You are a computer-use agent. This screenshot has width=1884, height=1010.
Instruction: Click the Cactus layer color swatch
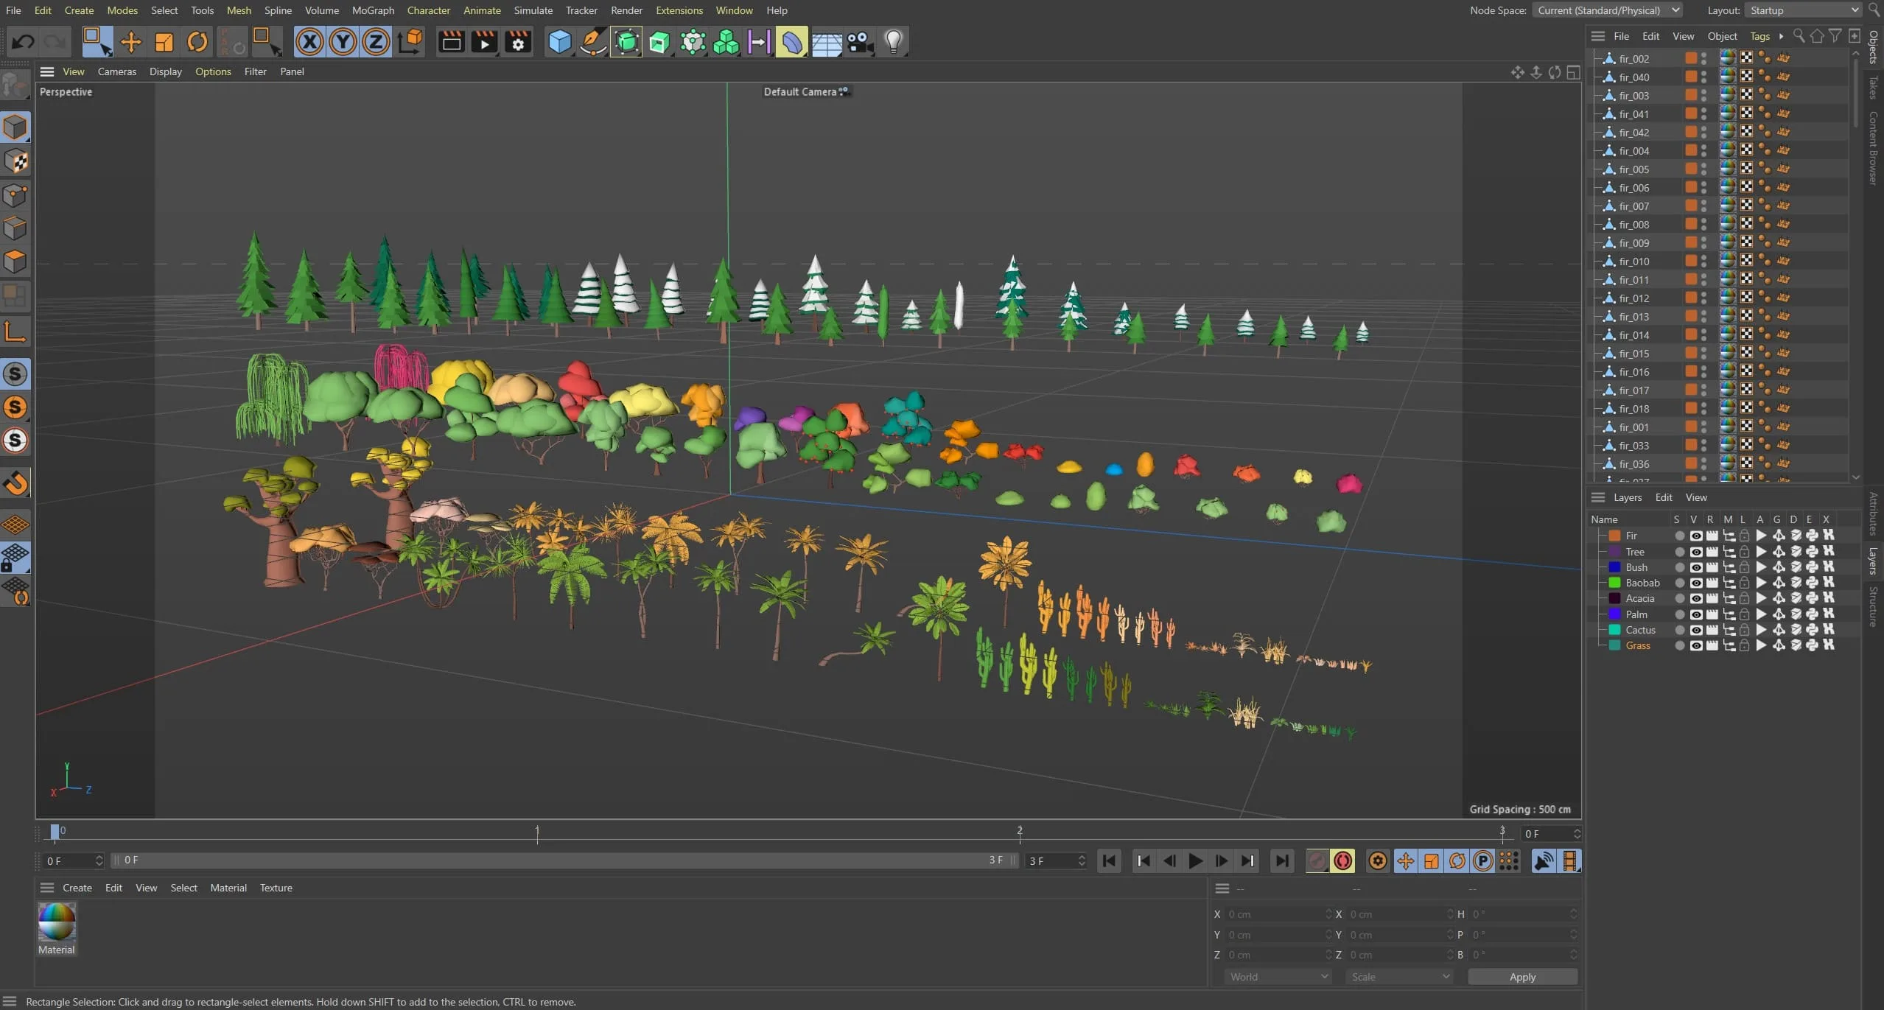[1614, 630]
